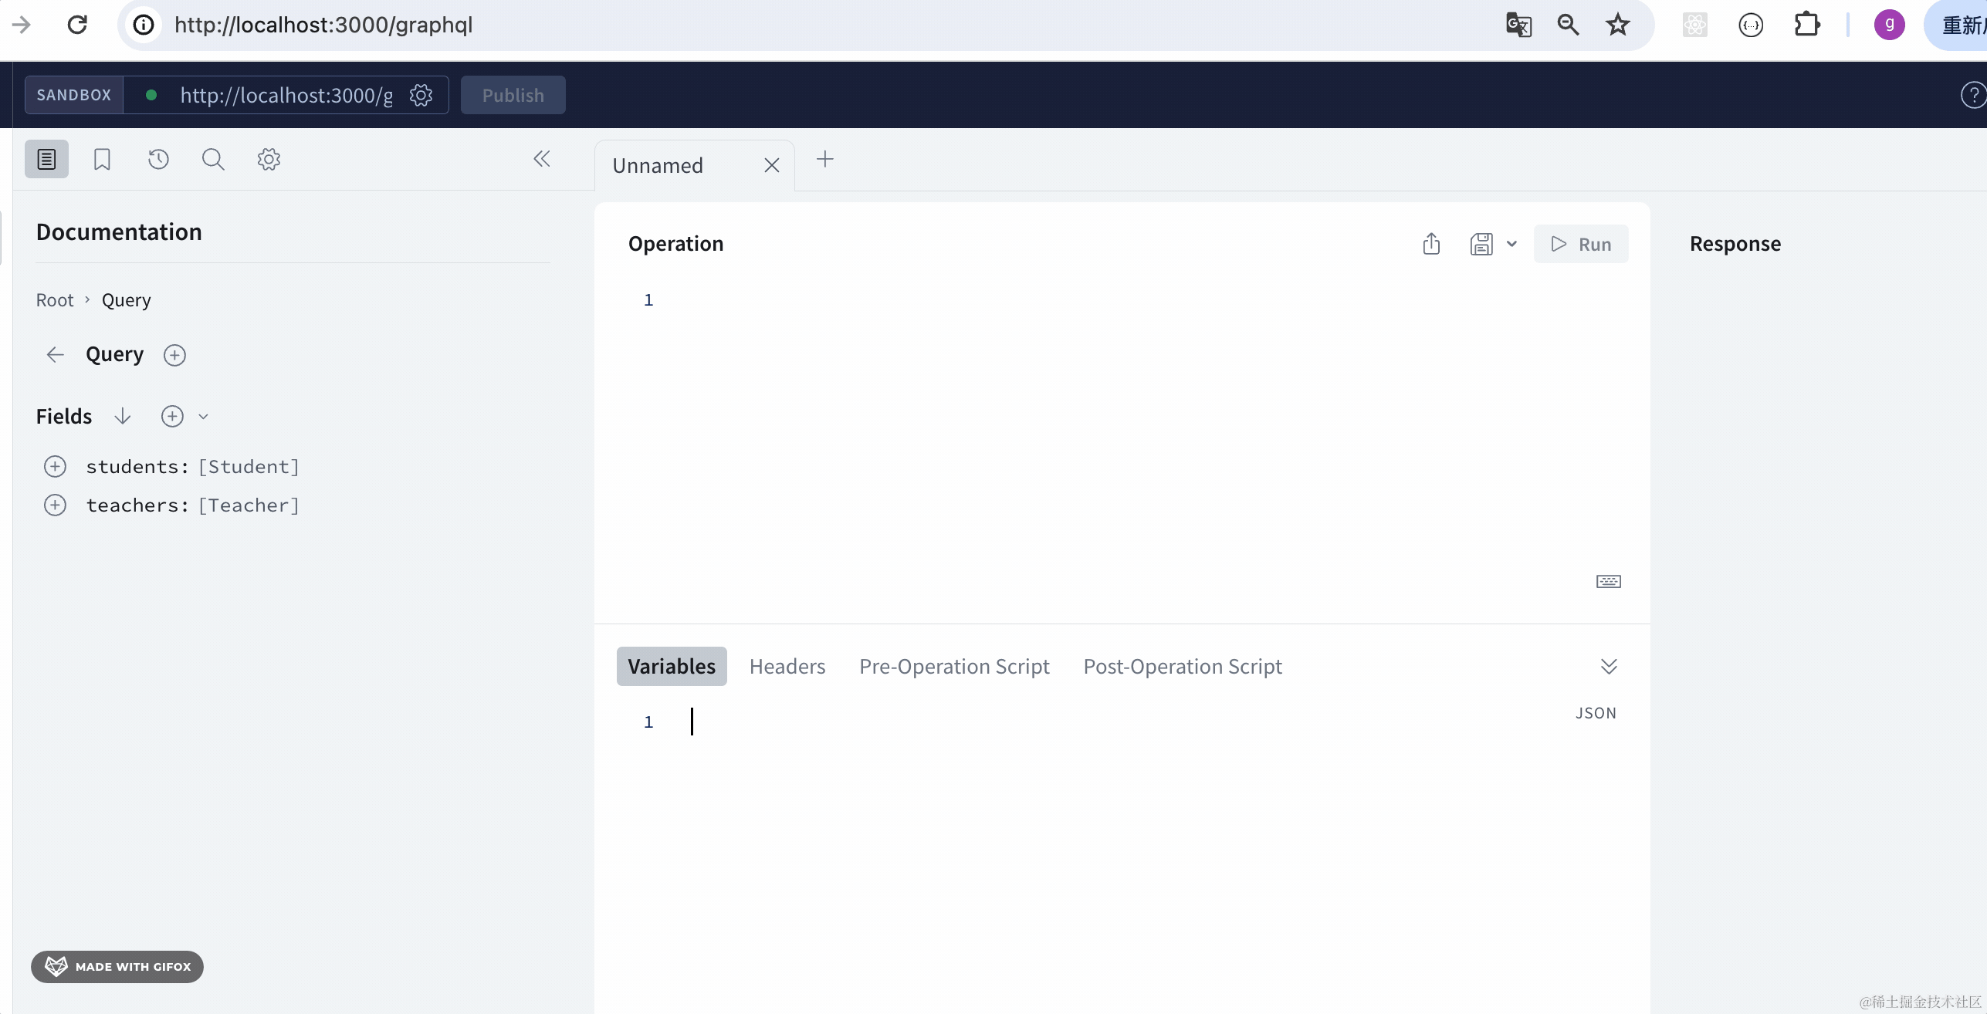Collapse the variables panel with double chevron
Viewport: 1987px width, 1014px height.
(1609, 666)
